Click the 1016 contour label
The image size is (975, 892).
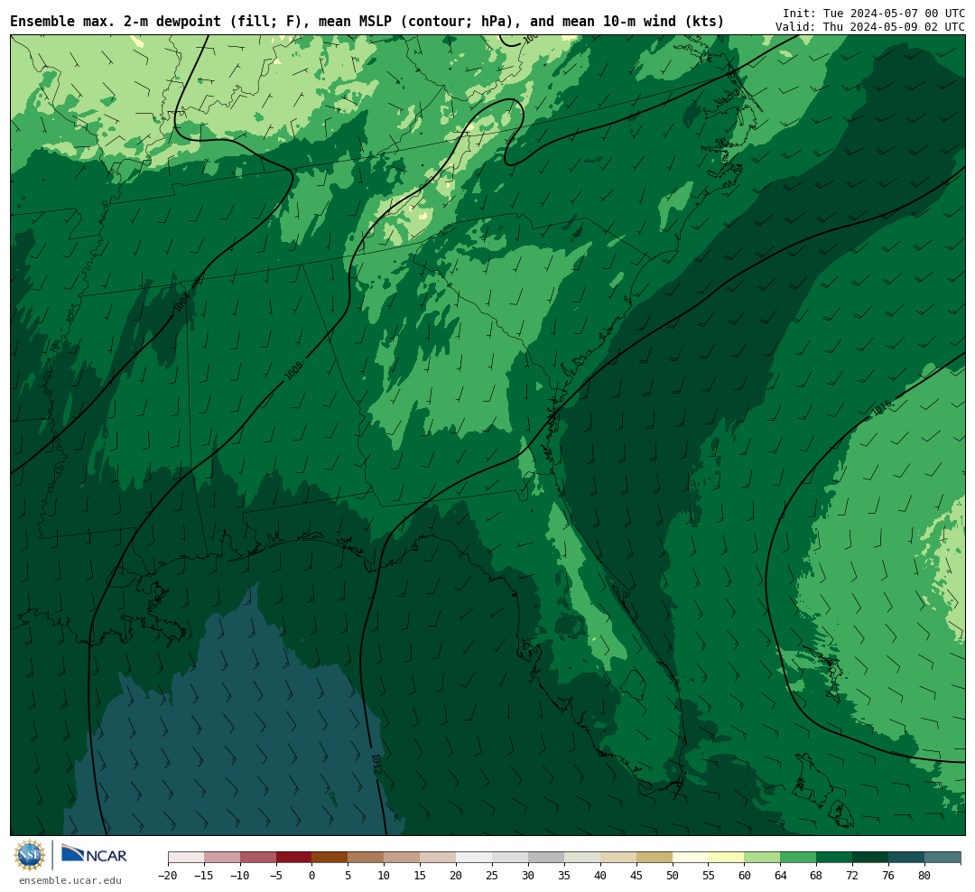click(882, 408)
